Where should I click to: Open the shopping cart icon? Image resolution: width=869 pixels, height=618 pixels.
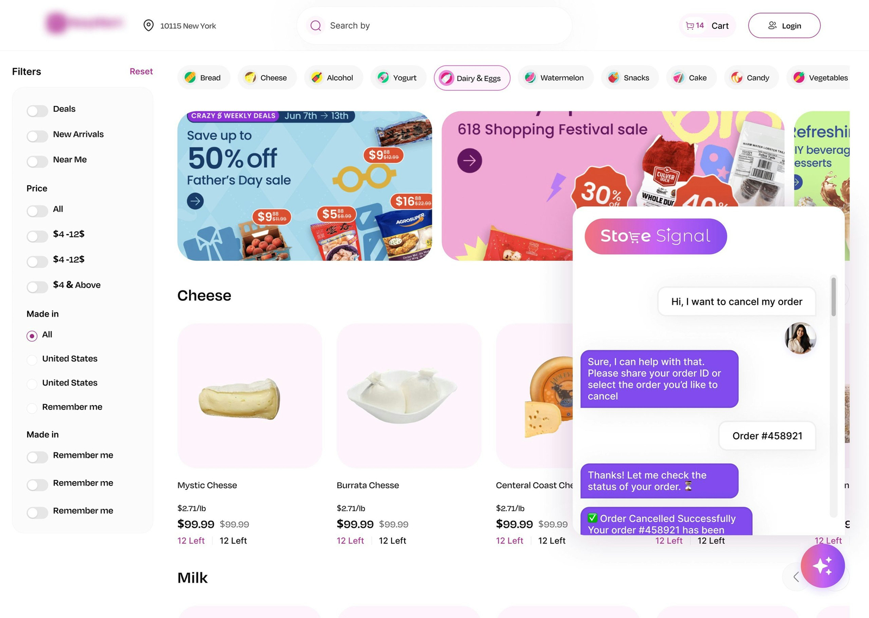coord(690,26)
